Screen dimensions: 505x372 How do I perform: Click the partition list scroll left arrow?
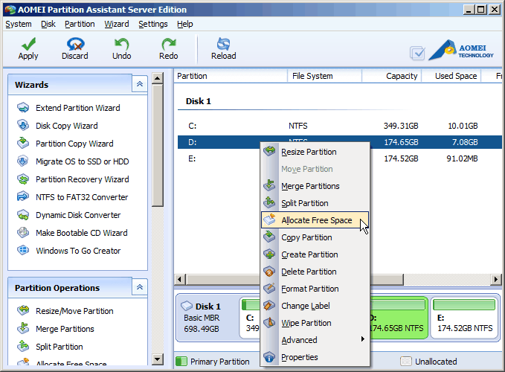pyautogui.click(x=180, y=279)
